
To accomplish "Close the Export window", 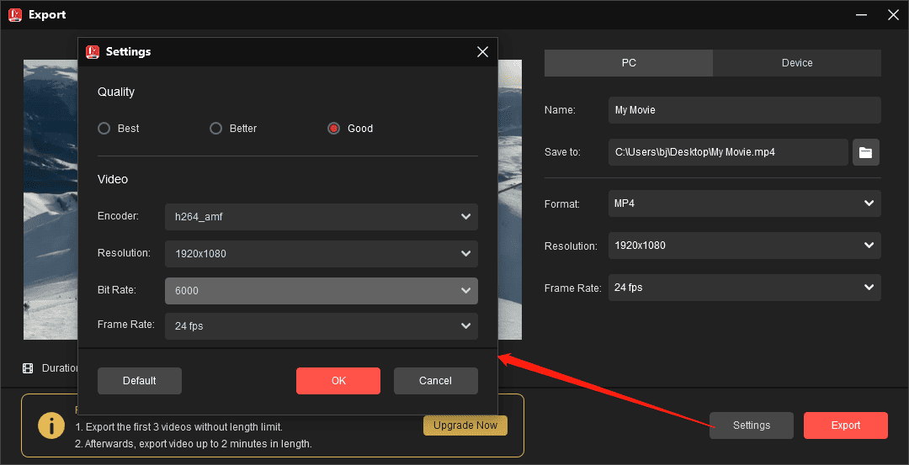I will point(893,15).
